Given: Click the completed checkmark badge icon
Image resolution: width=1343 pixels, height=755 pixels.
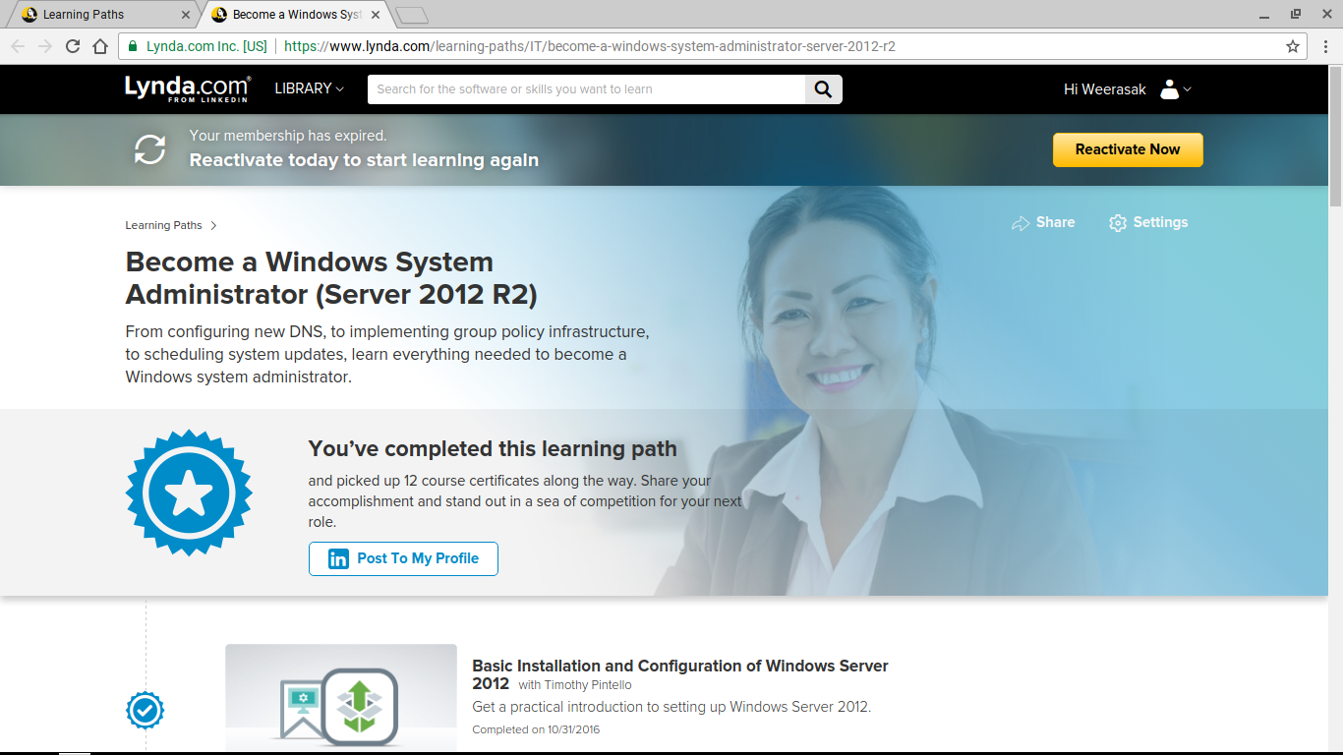Looking at the screenshot, I should coord(146,710).
